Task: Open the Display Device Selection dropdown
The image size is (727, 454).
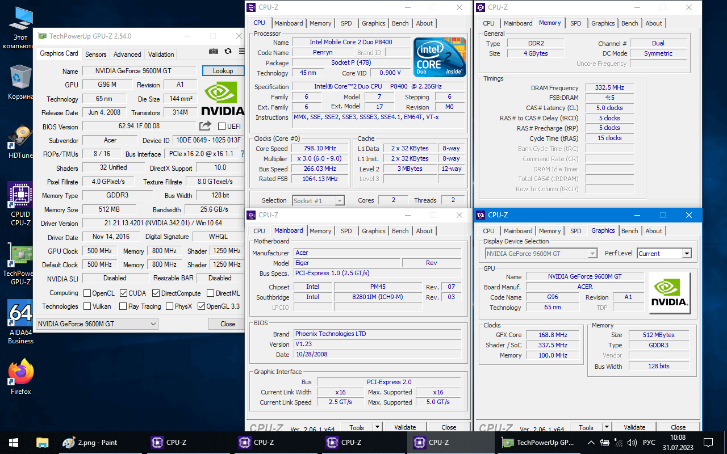Action: point(541,254)
